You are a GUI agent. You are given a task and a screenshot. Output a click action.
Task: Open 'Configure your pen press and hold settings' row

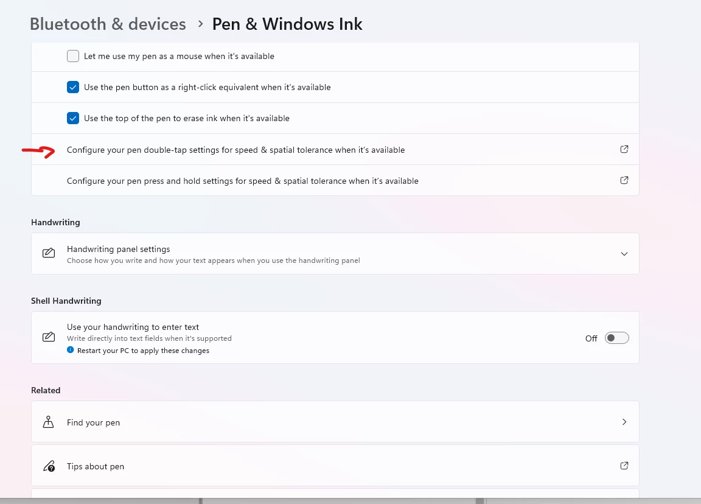[335, 180]
